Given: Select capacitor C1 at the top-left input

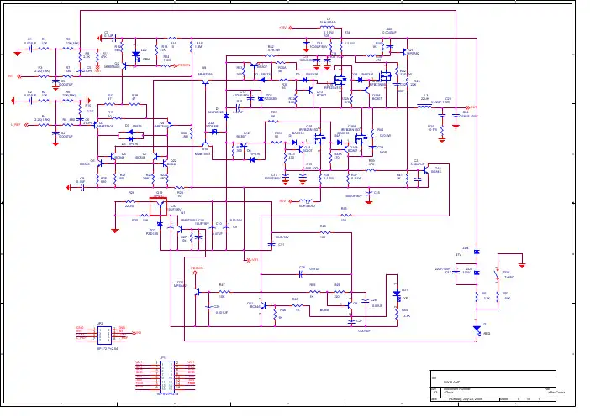Looking at the screenshot, I should coord(29,49).
